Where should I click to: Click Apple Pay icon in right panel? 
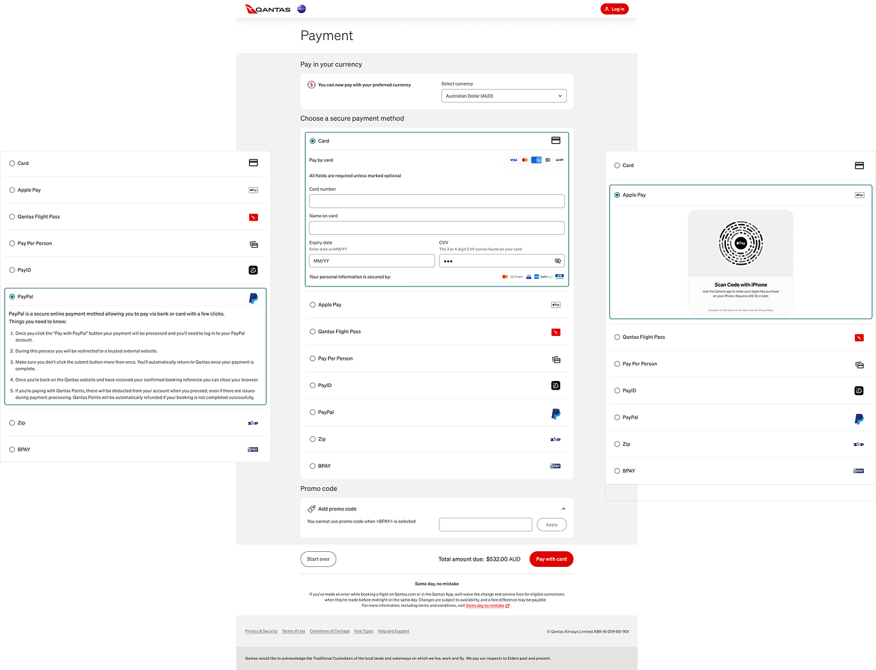[860, 195]
